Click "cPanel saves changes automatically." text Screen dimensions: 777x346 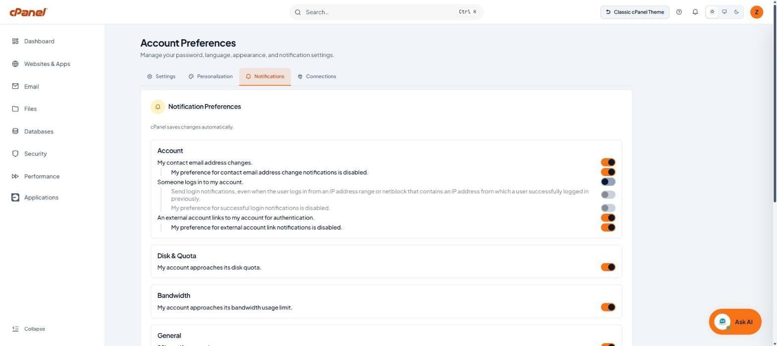pos(192,127)
